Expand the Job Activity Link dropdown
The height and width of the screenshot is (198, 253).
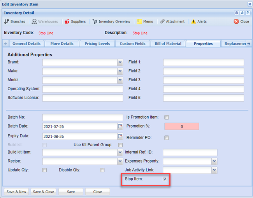pyautogui.click(x=214, y=170)
